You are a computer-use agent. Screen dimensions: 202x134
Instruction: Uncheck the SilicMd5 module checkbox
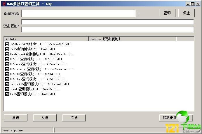[x=7, y=84]
